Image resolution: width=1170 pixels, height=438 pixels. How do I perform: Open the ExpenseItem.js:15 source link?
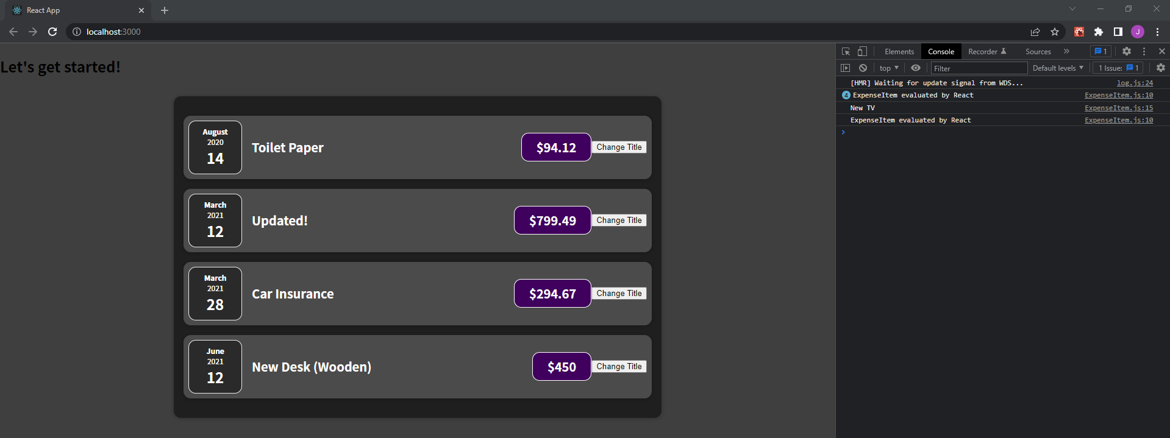click(1118, 108)
